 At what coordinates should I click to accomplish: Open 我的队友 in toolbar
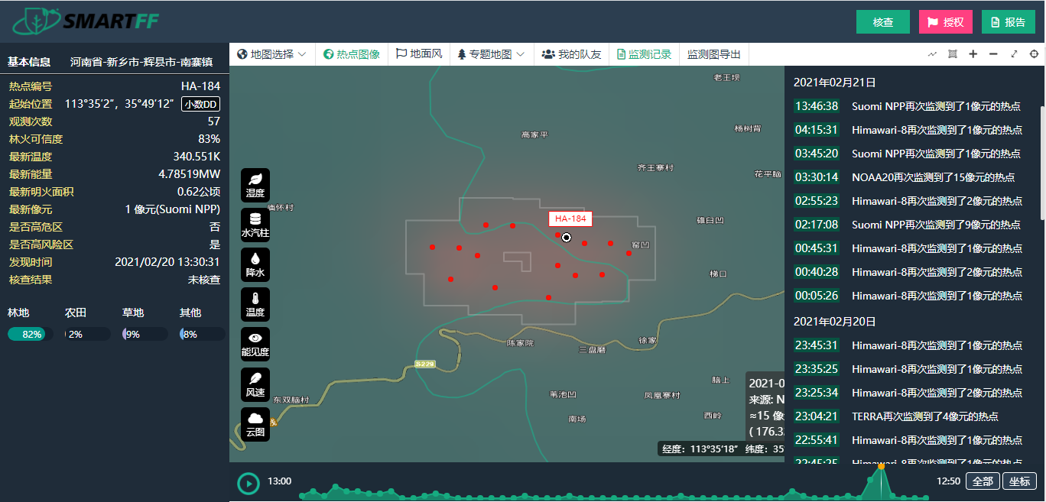(x=571, y=54)
